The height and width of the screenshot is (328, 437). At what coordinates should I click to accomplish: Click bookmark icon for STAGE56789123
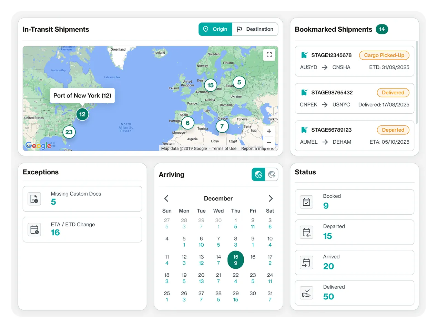coord(304,130)
